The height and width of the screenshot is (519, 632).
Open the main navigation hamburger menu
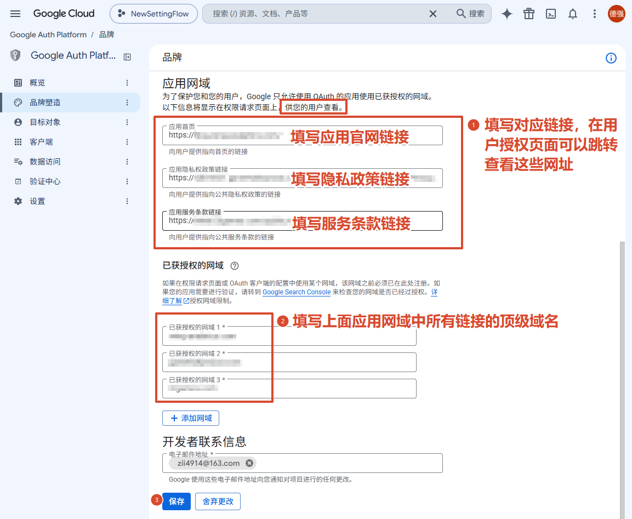pos(15,14)
